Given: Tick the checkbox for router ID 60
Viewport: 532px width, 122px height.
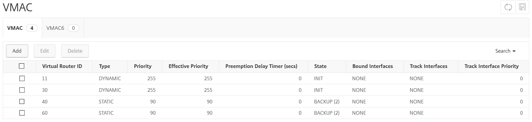Looking at the screenshot, I should [22, 113].
